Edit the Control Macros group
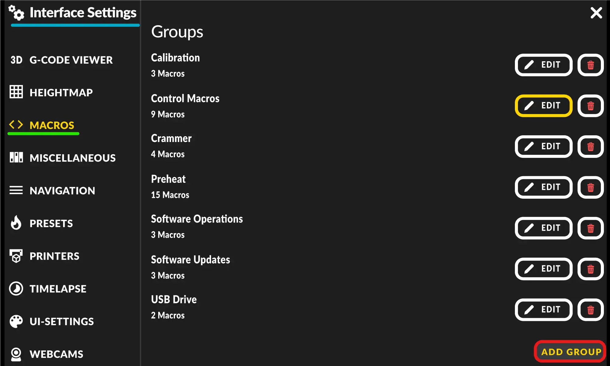The width and height of the screenshot is (610, 366). pyautogui.click(x=543, y=106)
